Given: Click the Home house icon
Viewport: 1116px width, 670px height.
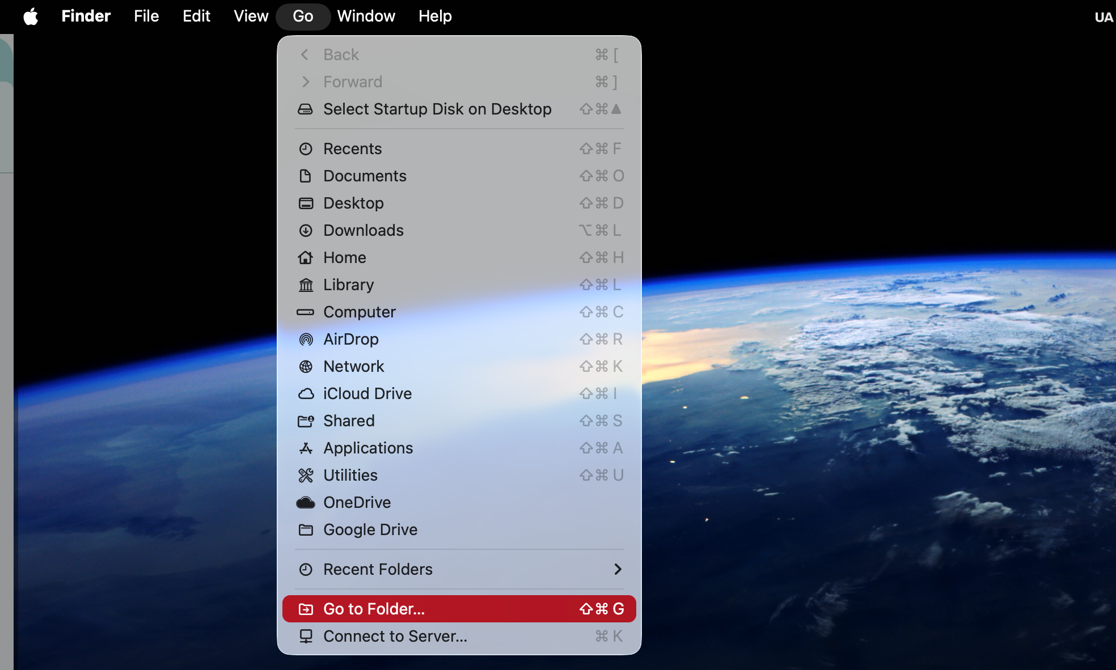Looking at the screenshot, I should [x=306, y=257].
